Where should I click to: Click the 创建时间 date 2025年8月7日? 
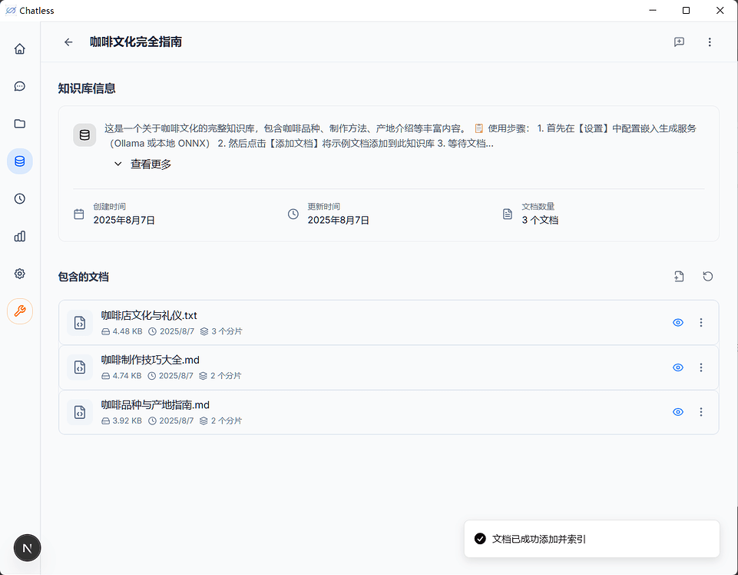coord(124,220)
